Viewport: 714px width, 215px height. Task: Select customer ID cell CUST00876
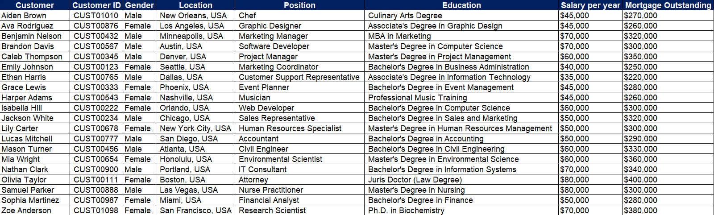point(96,26)
